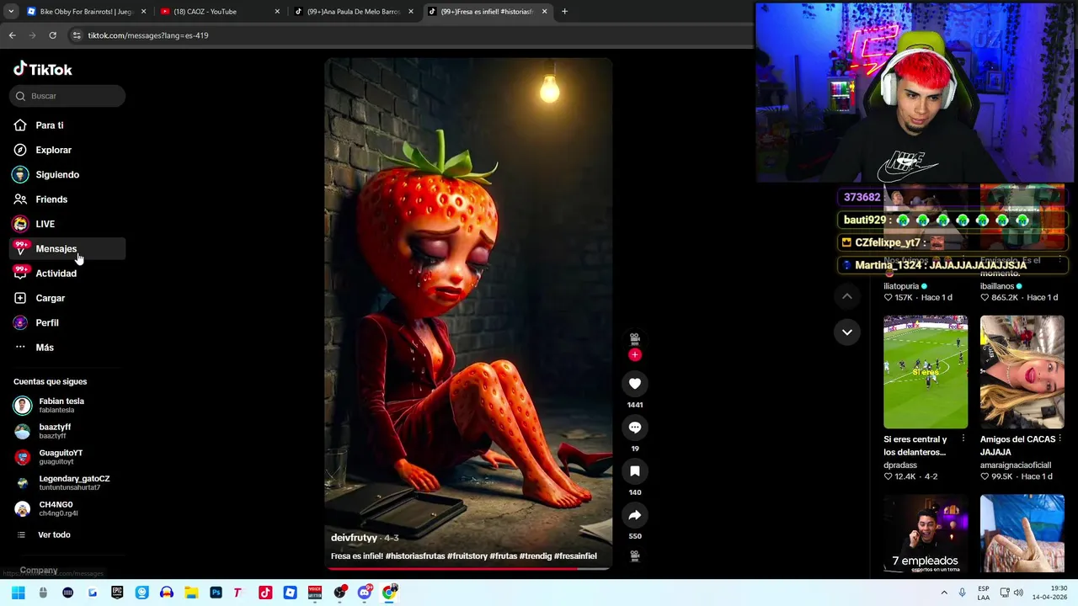The height and width of the screenshot is (606, 1078).
Task: Go to next video with down chevron
Action: coord(847,332)
